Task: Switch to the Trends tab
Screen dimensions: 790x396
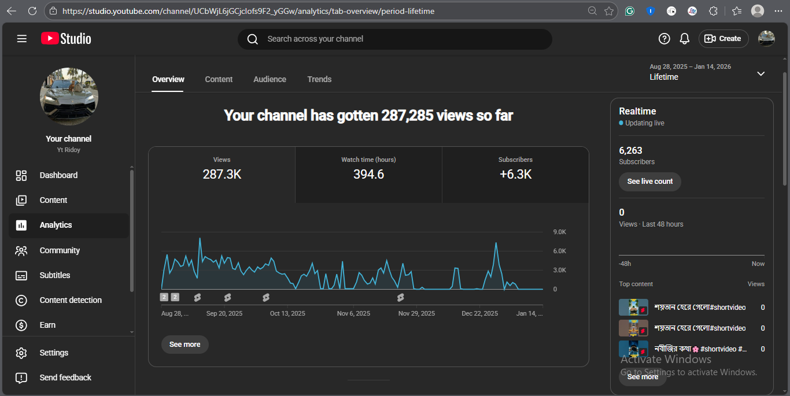Action: (x=319, y=79)
